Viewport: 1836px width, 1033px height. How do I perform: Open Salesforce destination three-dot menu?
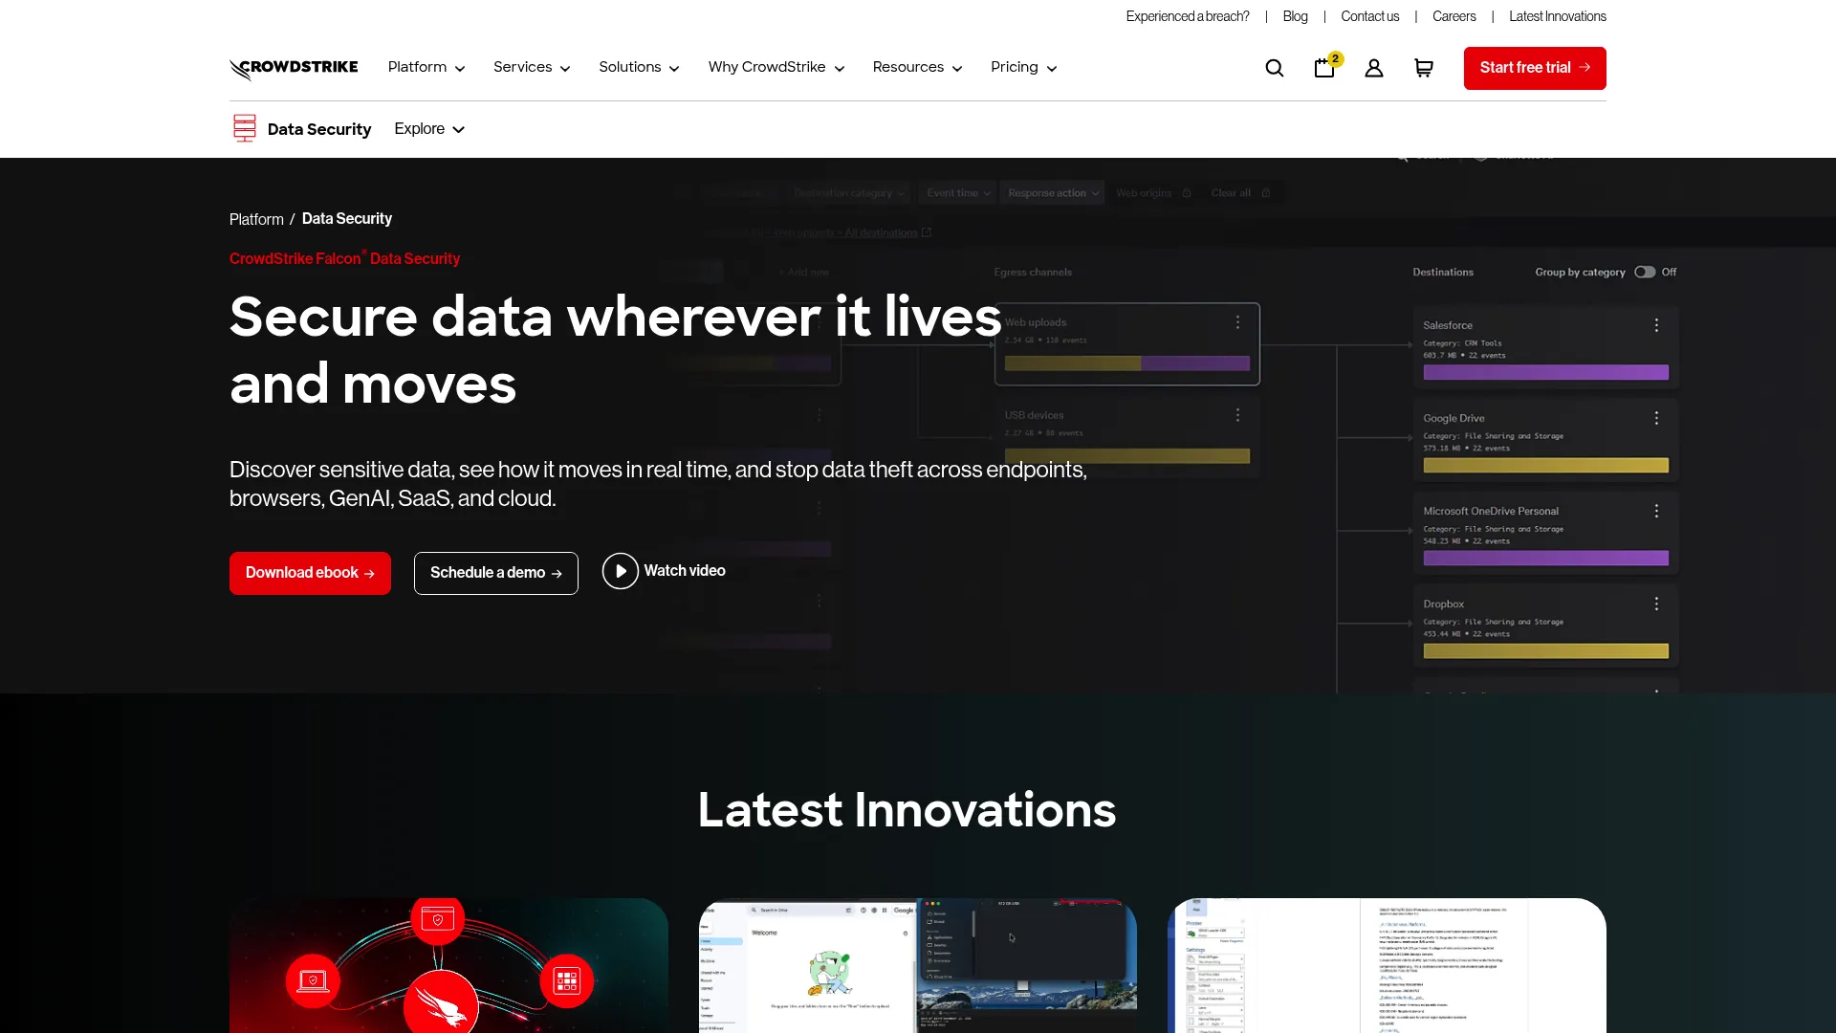(1657, 325)
